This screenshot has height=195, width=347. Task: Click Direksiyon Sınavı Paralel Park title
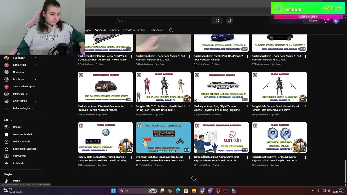click(x=219, y=58)
